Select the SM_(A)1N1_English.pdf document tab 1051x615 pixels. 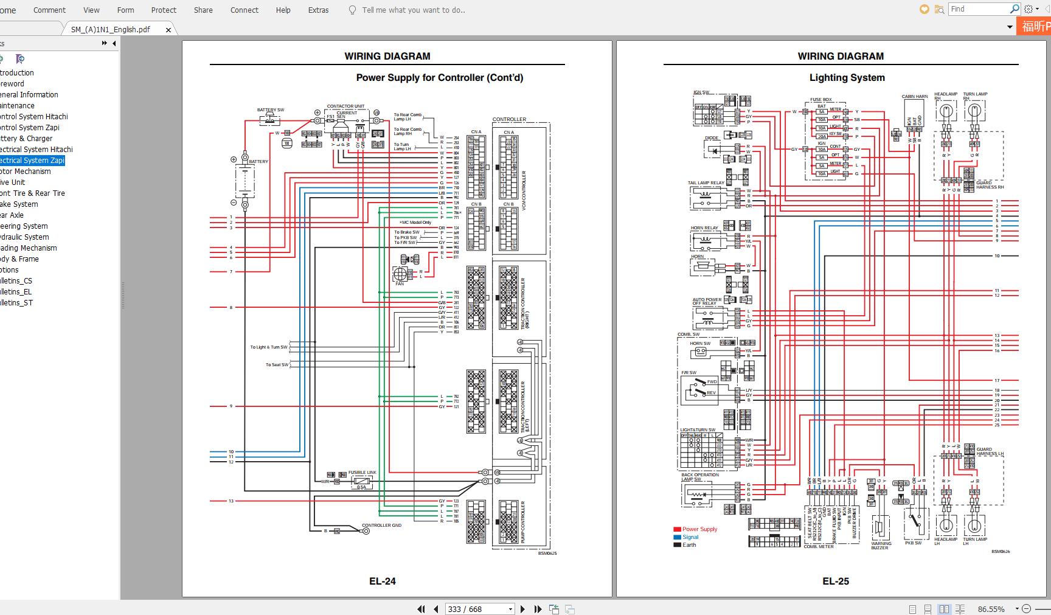click(110, 29)
